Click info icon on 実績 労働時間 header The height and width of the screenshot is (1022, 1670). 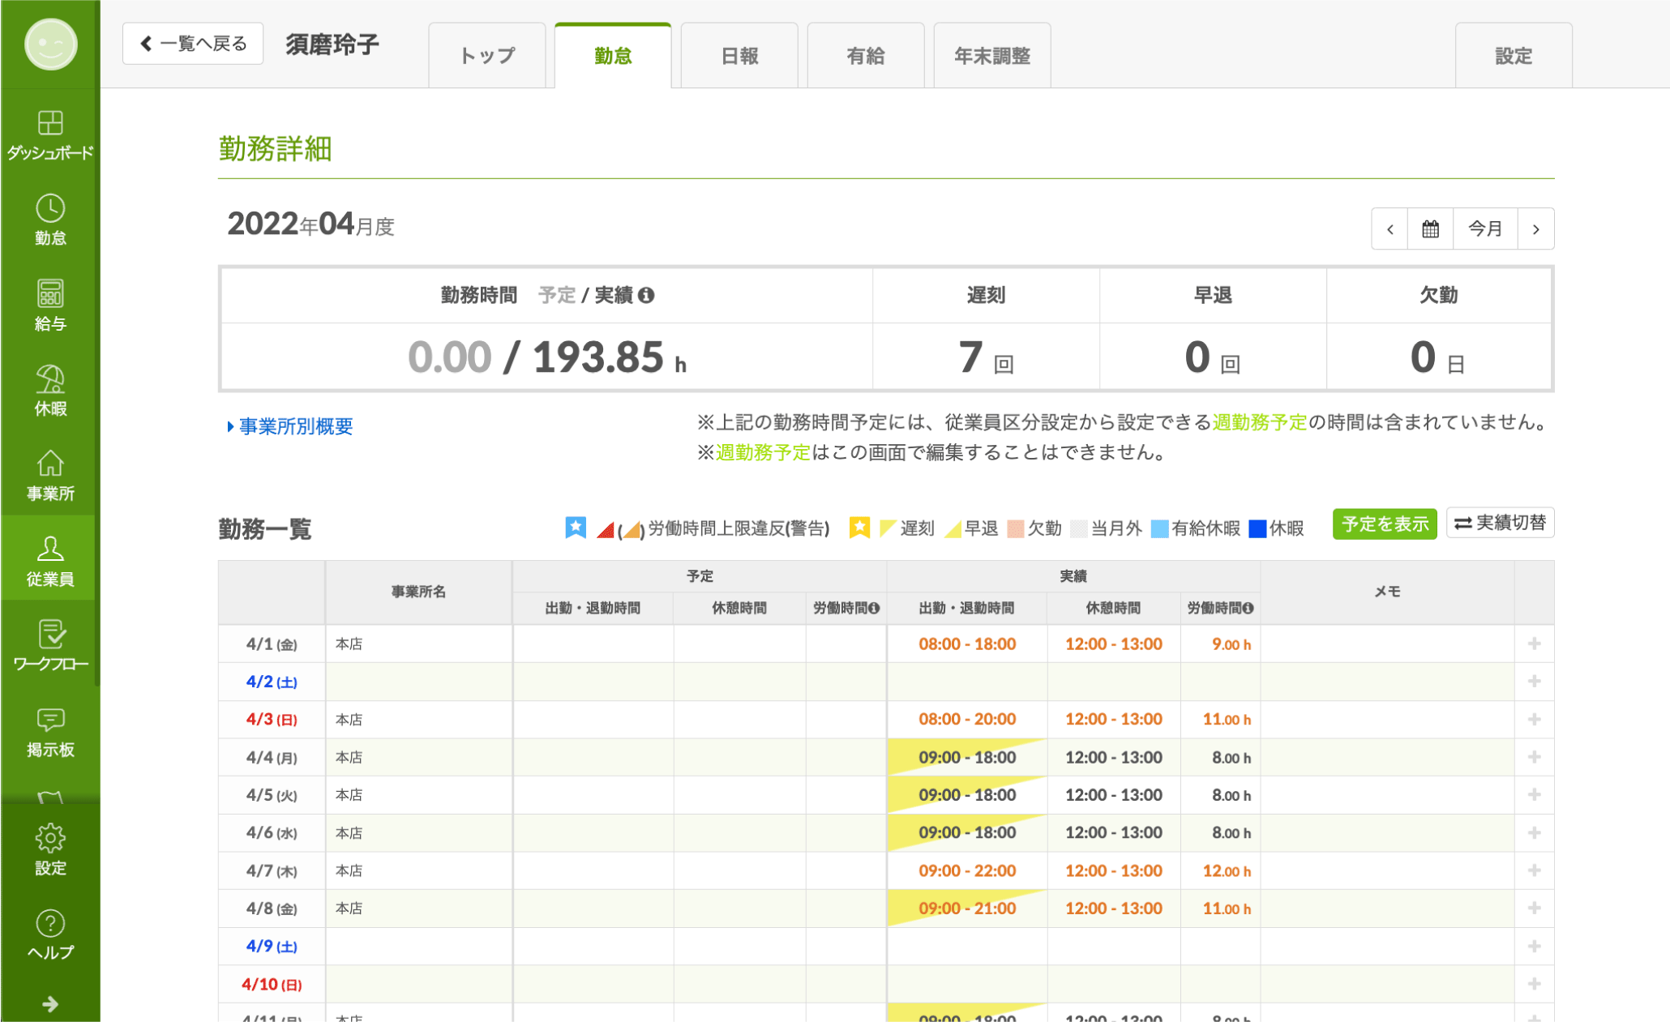[x=1248, y=608]
